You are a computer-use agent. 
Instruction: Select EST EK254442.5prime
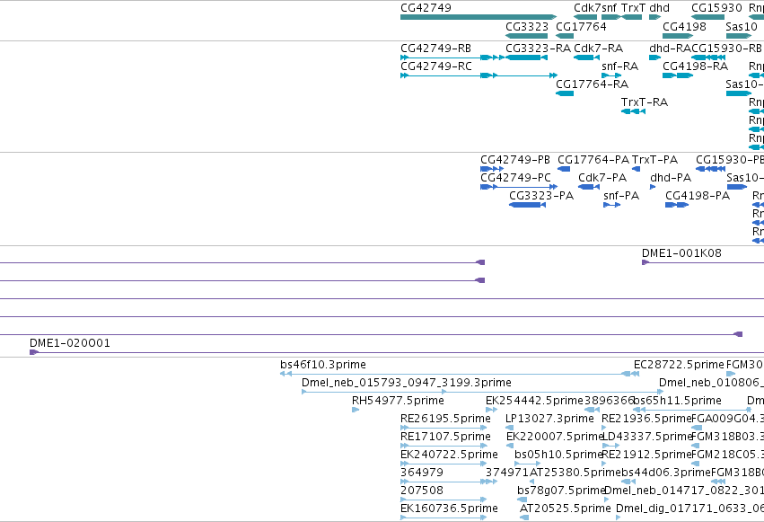[x=491, y=410]
